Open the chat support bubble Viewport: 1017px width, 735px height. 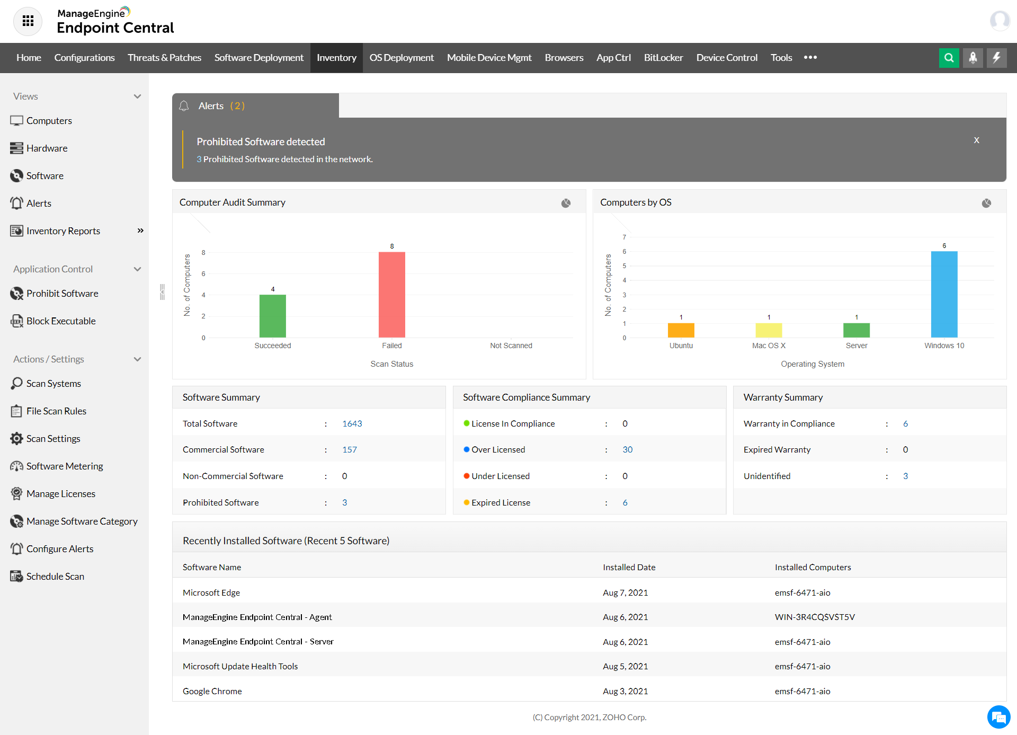pyautogui.click(x=999, y=717)
